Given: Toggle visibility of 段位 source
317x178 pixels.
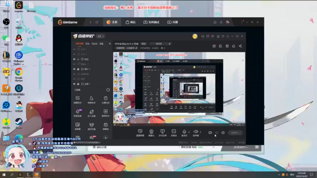Looking at the screenshot, I should pyautogui.click(x=74, y=59).
